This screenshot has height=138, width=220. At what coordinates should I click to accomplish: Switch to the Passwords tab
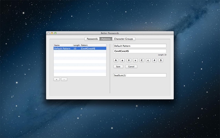[x=92, y=39]
